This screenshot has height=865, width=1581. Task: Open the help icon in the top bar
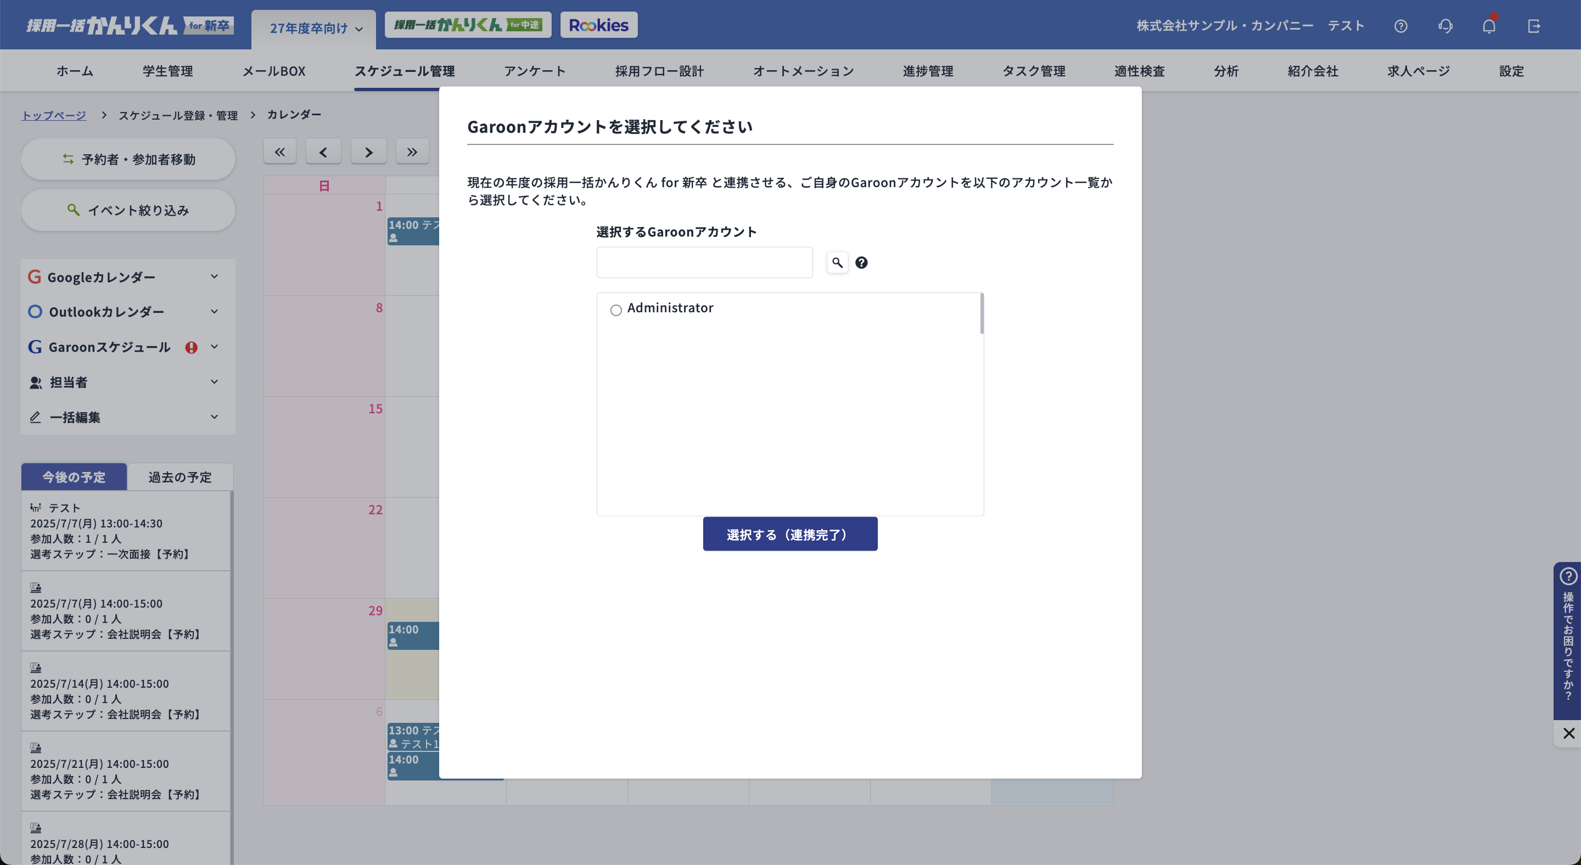(x=1401, y=26)
